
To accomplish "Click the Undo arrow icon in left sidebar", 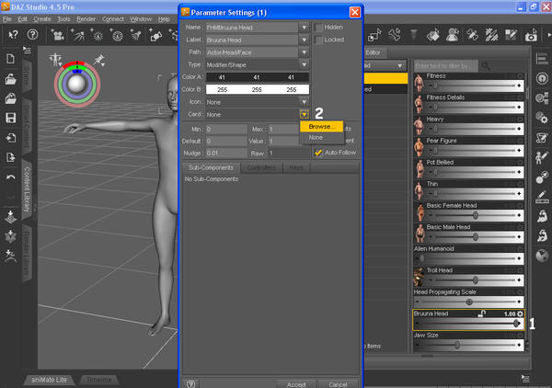I will tap(10, 177).
